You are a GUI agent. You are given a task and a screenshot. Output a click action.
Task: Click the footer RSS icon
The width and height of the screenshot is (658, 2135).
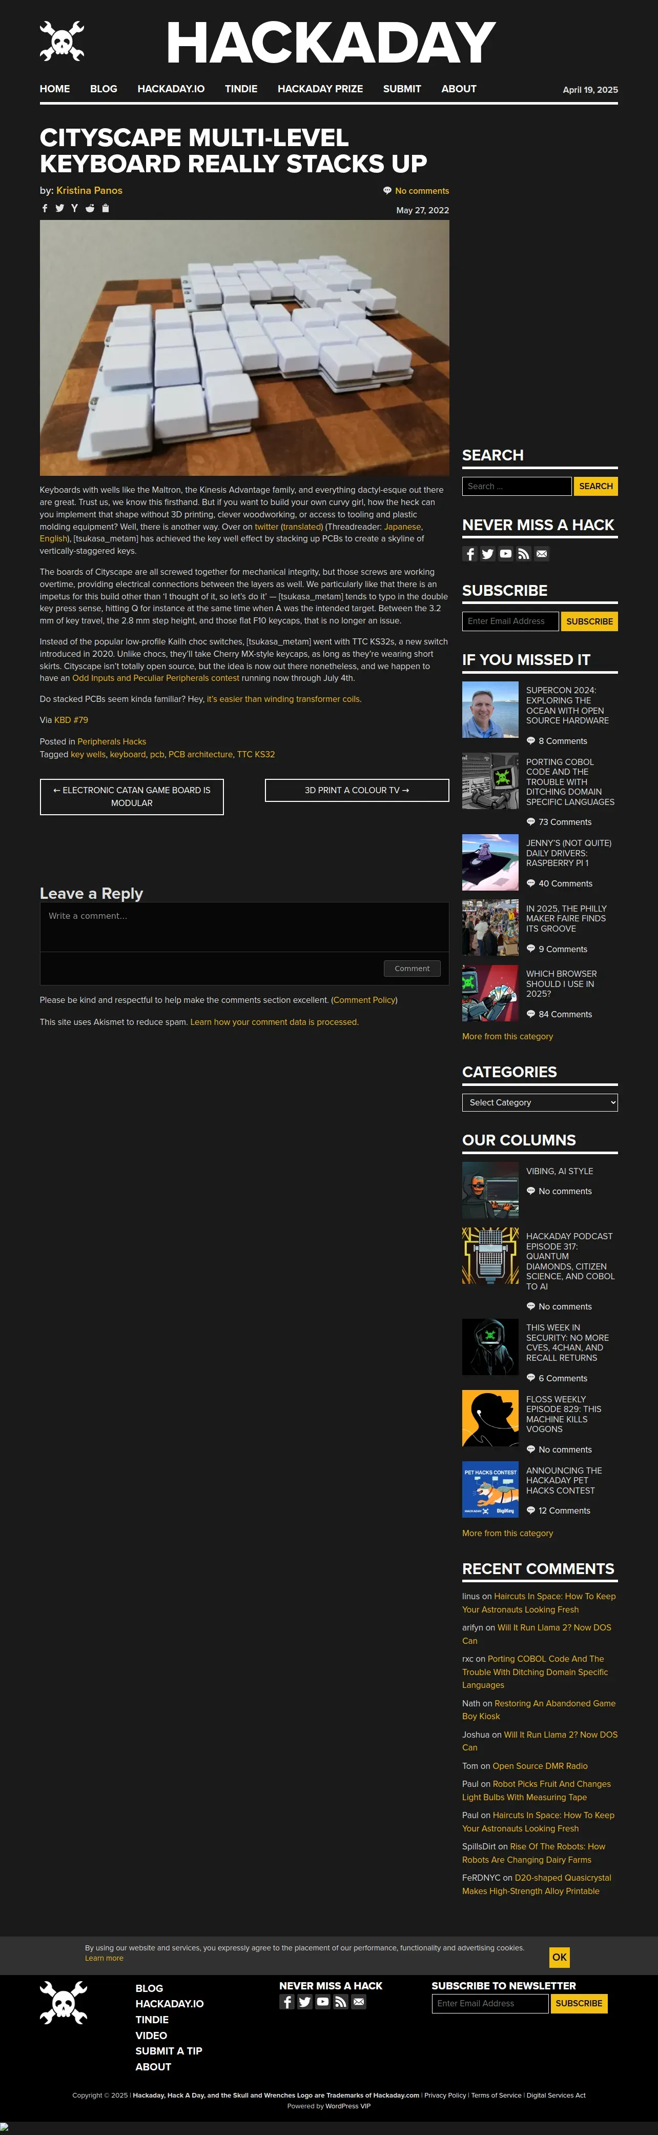(341, 2002)
